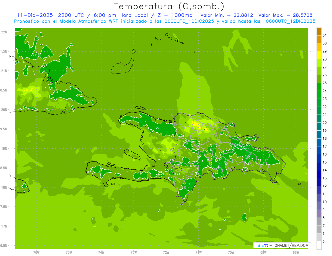This screenshot has height=256, width=332.
Task: Click the legend scale label "5"
Action: coord(324,242)
